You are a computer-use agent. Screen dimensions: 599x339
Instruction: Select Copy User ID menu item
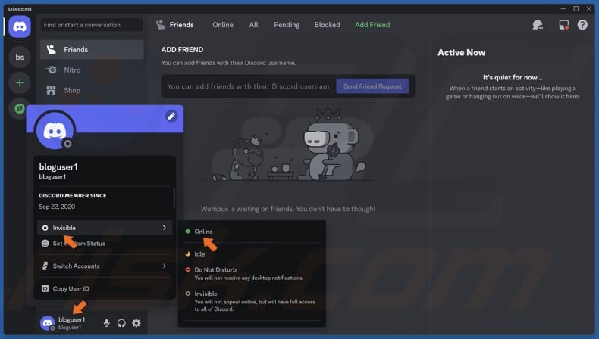[x=105, y=288]
